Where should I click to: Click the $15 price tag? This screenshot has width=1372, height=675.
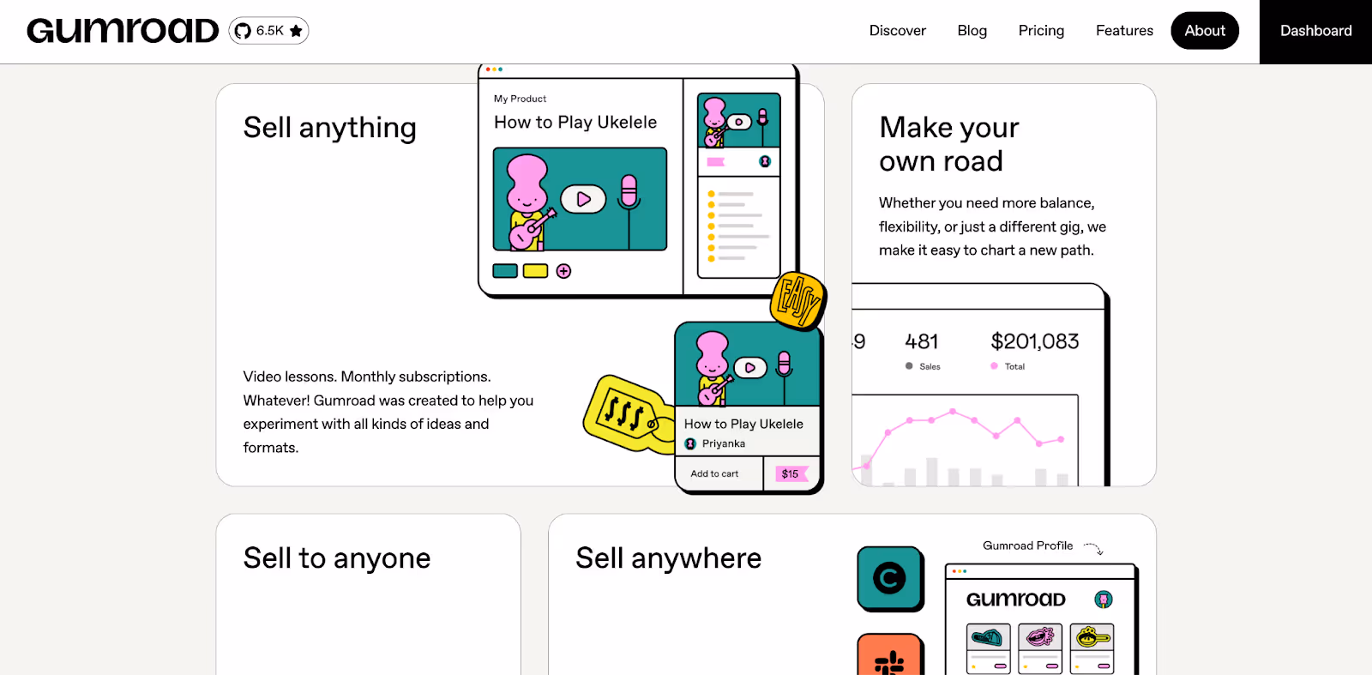click(x=791, y=473)
